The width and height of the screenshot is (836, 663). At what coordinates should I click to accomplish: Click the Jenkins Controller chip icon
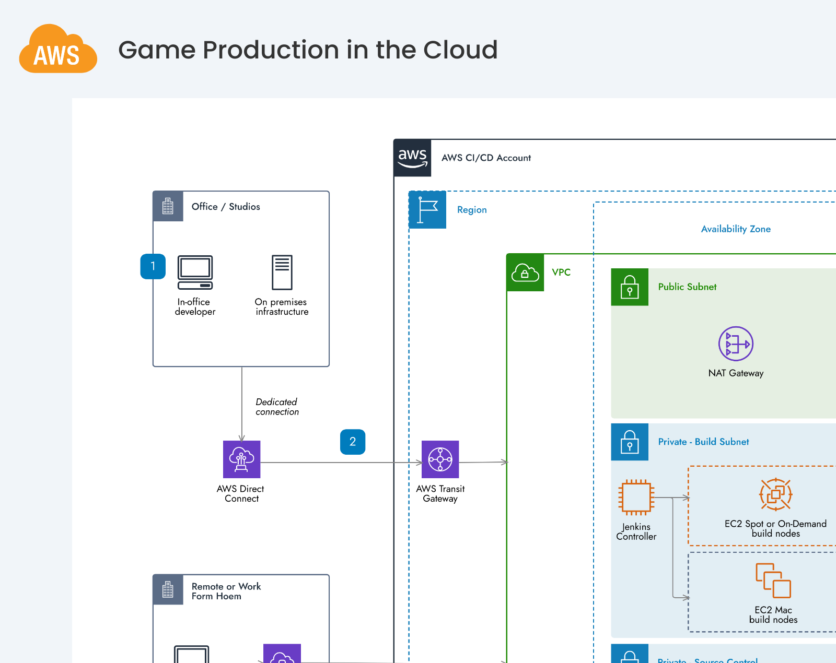point(636,497)
